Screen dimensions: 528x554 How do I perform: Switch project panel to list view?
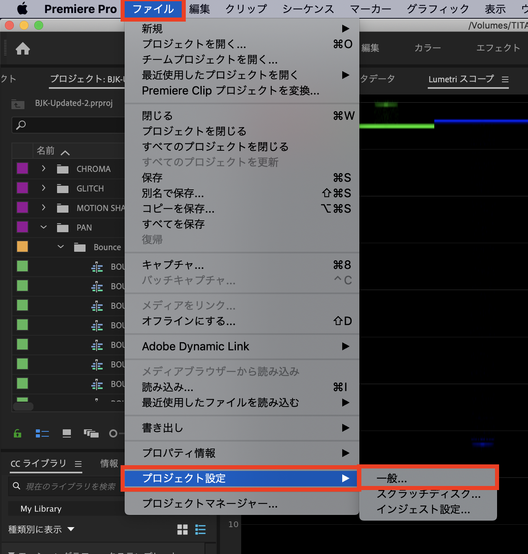point(42,433)
